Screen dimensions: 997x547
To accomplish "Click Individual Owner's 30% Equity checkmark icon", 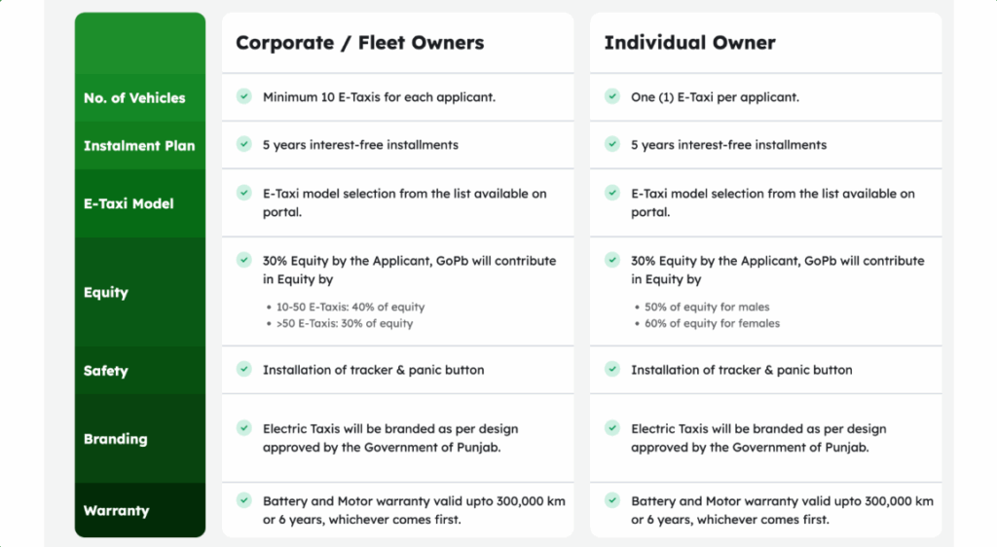I will 611,260.
